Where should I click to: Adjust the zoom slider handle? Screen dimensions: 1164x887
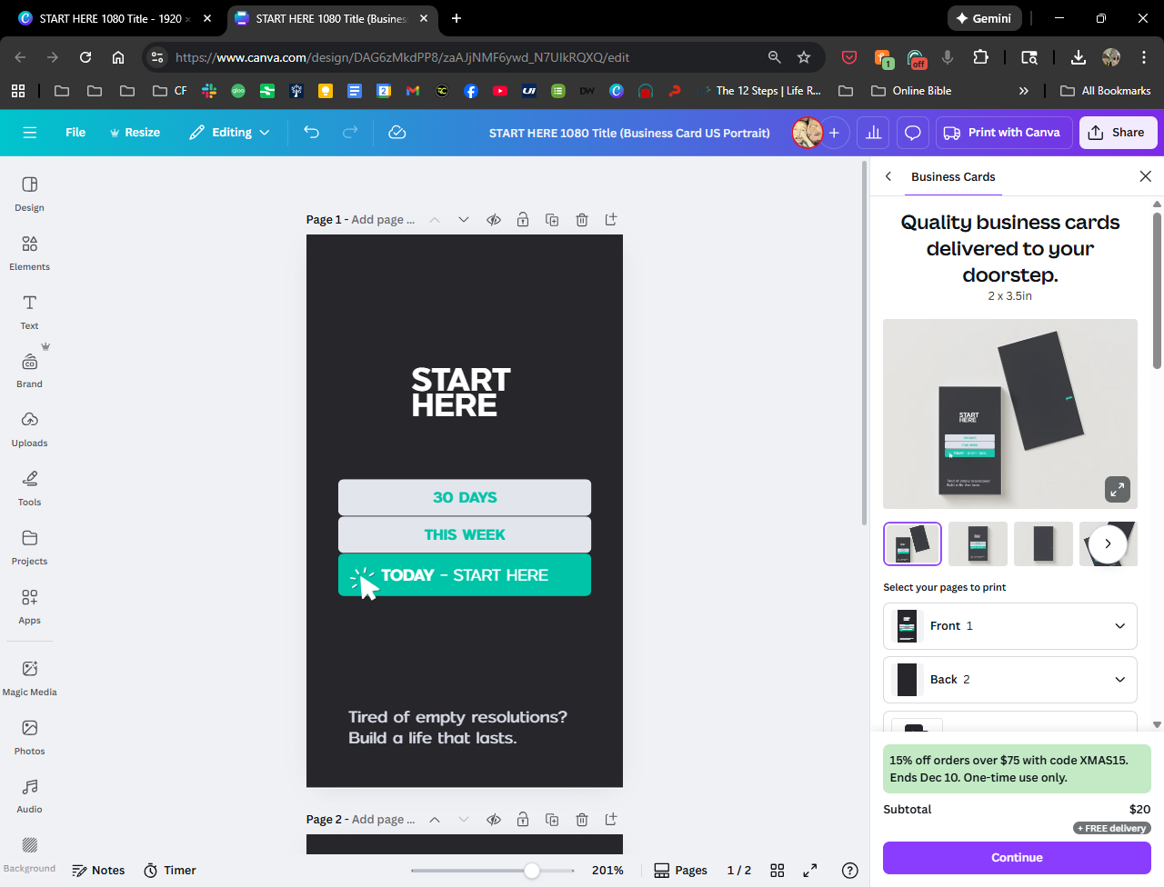(x=532, y=871)
